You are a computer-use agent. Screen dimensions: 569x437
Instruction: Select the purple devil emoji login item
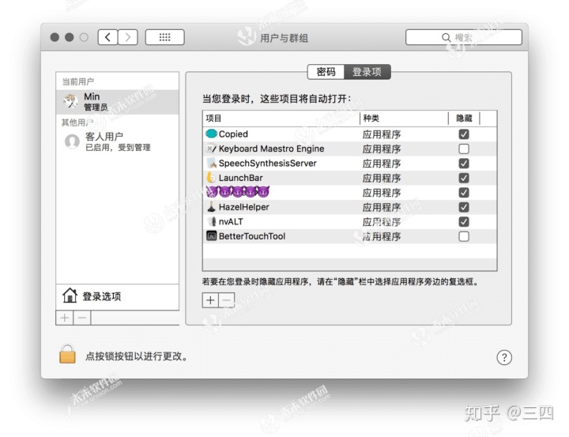click(238, 192)
